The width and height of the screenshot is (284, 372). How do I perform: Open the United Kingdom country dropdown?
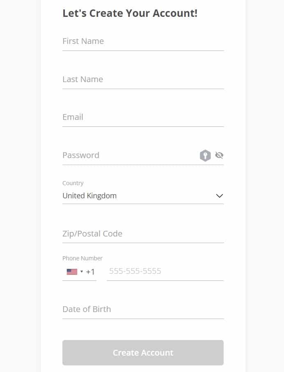(x=143, y=196)
